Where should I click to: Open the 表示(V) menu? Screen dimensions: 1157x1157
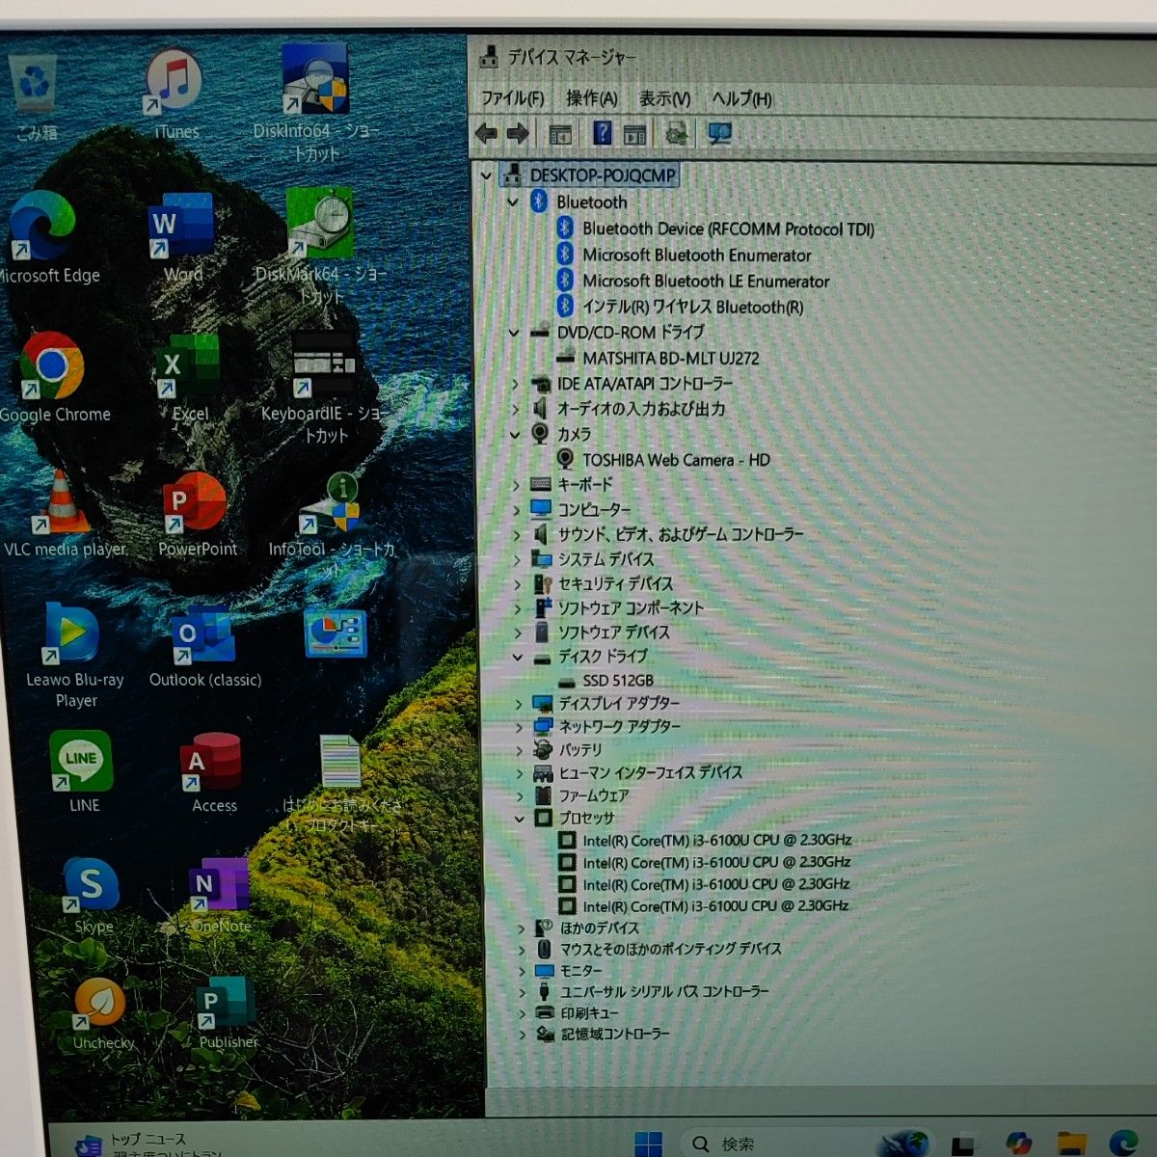pyautogui.click(x=664, y=98)
